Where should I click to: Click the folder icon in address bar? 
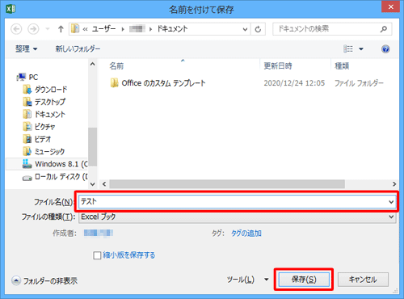(75, 29)
